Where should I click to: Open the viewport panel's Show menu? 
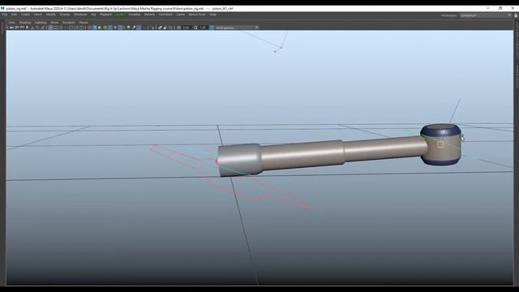point(54,23)
